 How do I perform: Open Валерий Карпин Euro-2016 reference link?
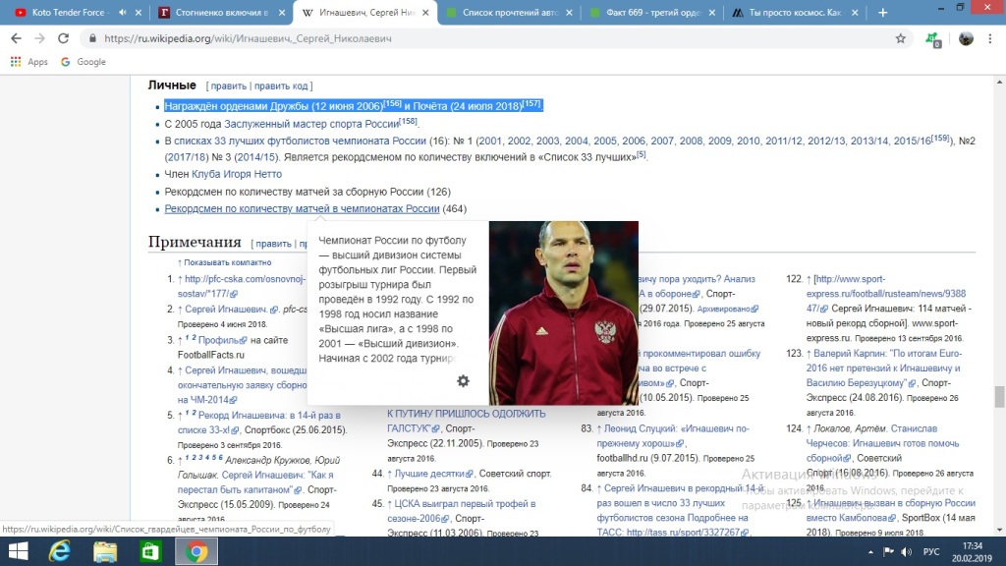click(x=884, y=368)
